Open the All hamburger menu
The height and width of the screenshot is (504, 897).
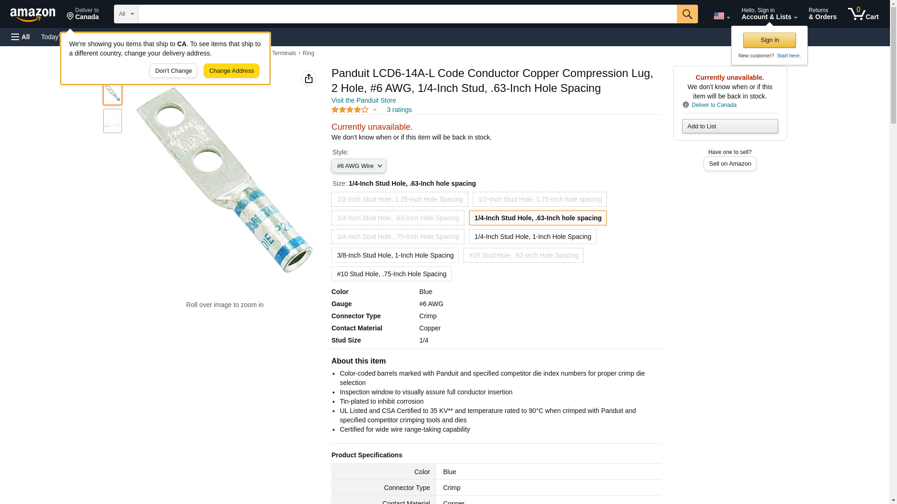click(21, 37)
